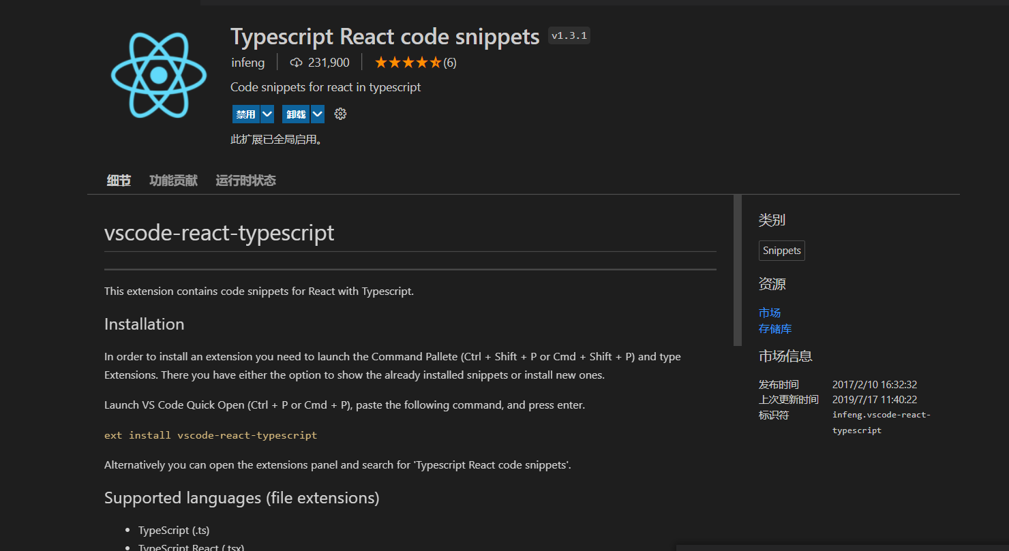Click the (6) ratings count
This screenshot has height=551, width=1009.
pyautogui.click(x=450, y=63)
